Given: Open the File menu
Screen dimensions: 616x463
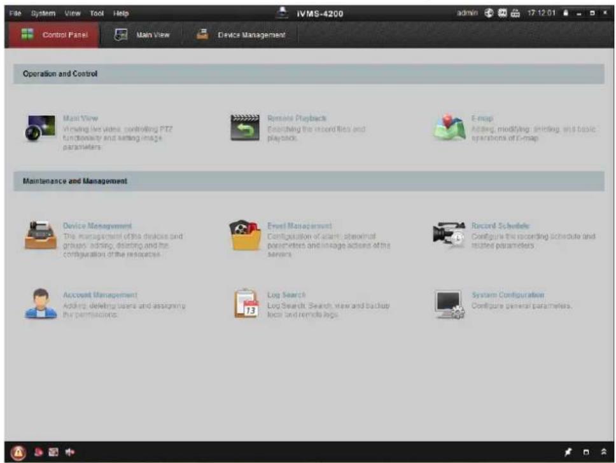Looking at the screenshot, I should coord(15,13).
